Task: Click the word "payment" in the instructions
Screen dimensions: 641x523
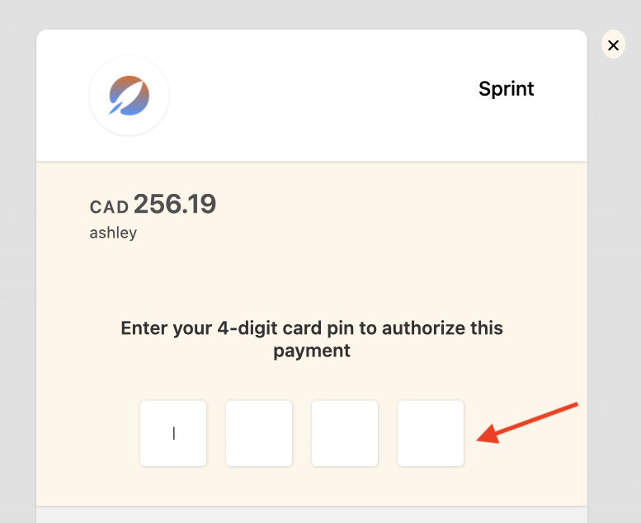Action: [312, 351]
